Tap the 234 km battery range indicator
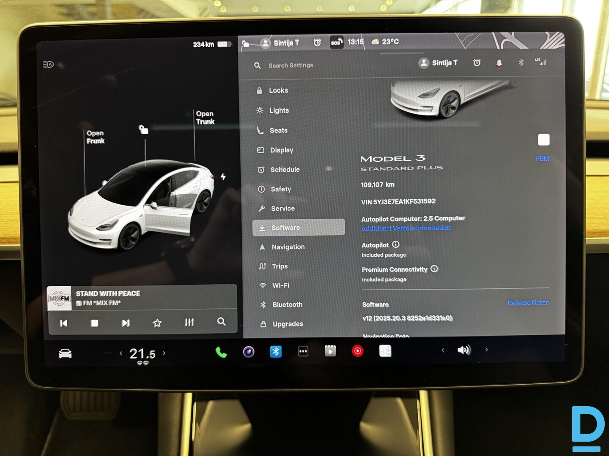This screenshot has height=456, width=609. coord(212,44)
